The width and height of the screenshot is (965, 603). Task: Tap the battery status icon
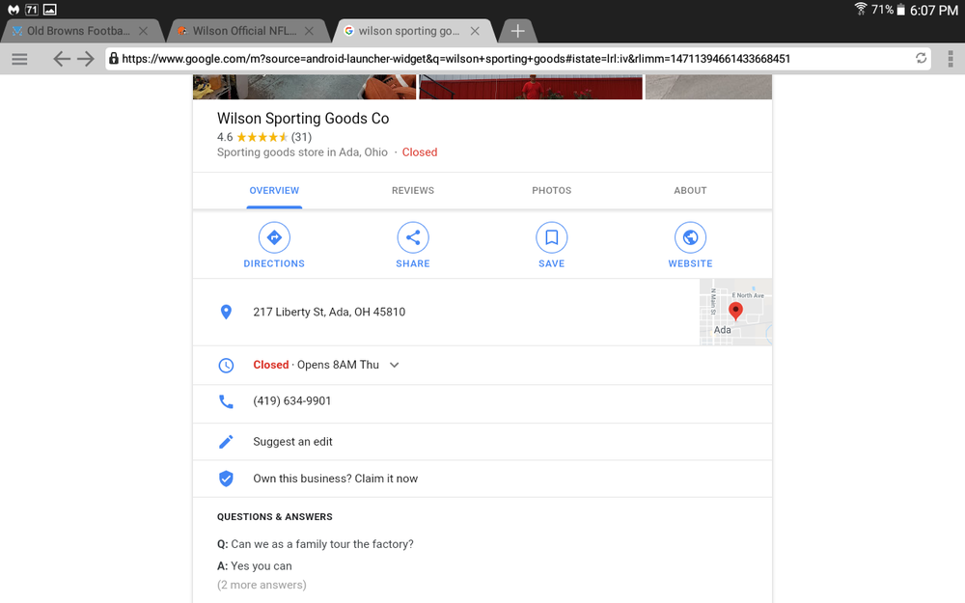[901, 10]
